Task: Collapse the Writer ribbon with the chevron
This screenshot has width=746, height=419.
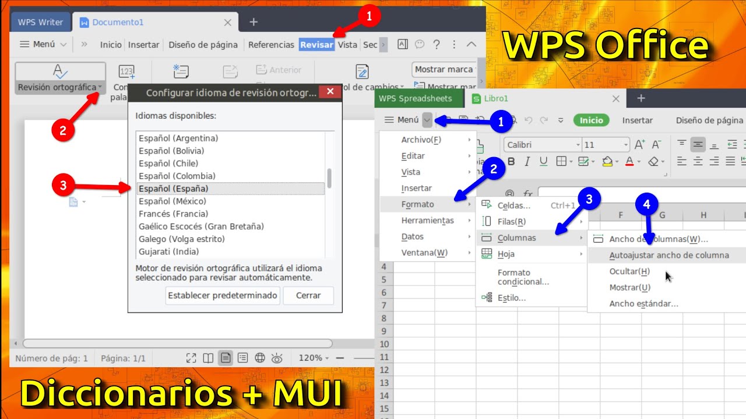Action: click(472, 44)
